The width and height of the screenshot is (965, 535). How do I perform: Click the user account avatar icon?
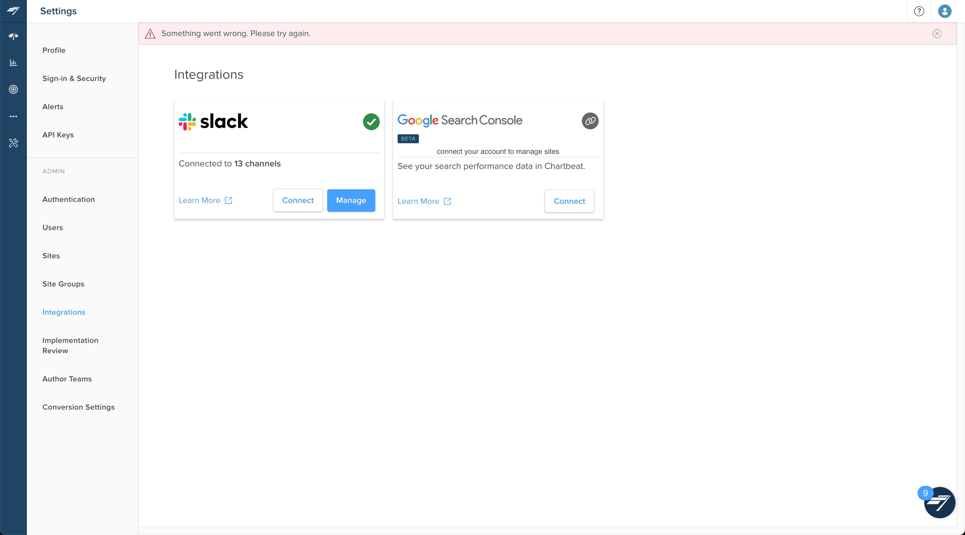point(944,11)
